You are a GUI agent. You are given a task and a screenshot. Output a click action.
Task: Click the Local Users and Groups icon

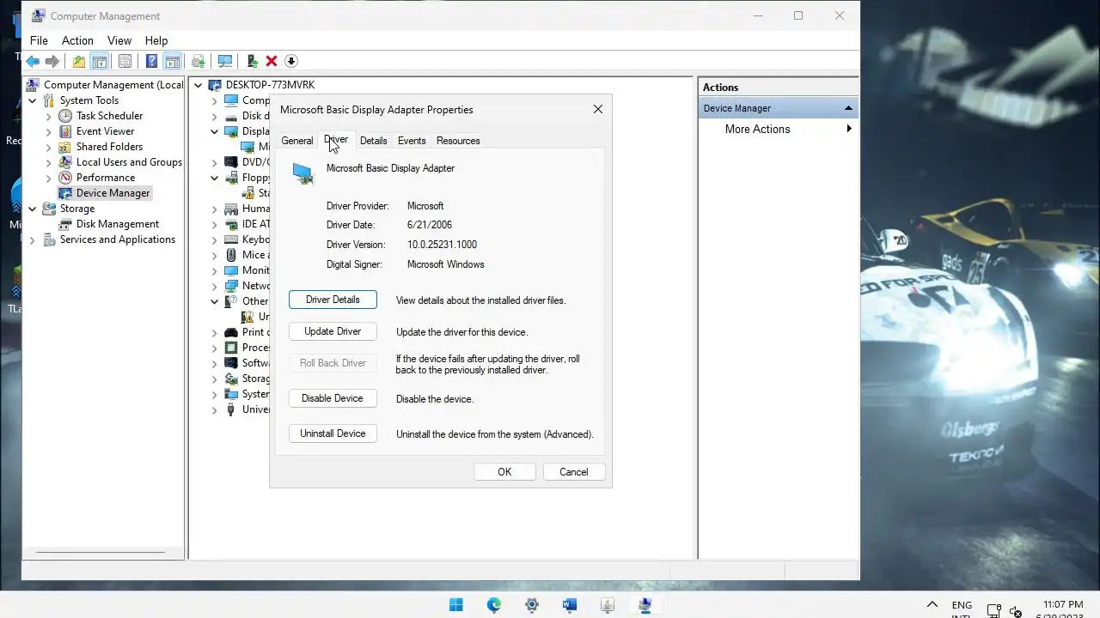65,162
